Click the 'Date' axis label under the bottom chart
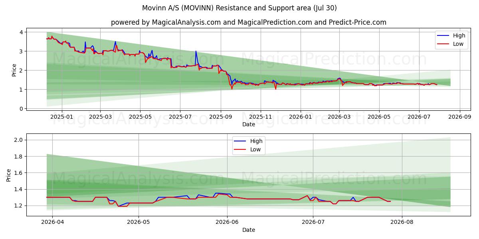This screenshot has width=479, height=239. pyautogui.click(x=249, y=230)
